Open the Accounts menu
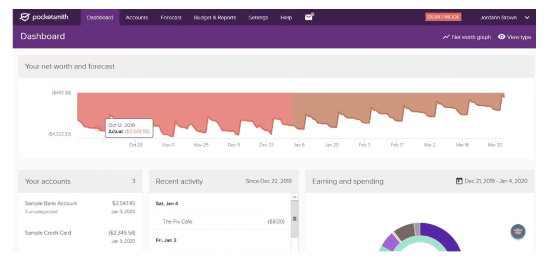The height and width of the screenshot is (259, 546). [137, 18]
